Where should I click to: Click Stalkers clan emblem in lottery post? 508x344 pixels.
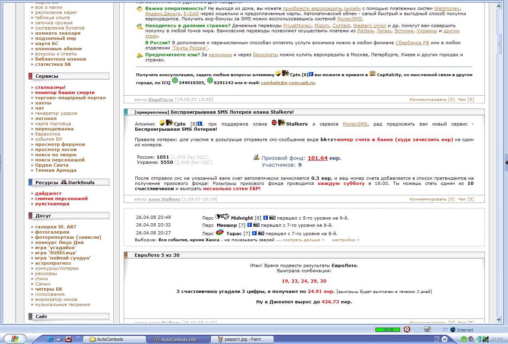pyautogui.click(x=281, y=123)
